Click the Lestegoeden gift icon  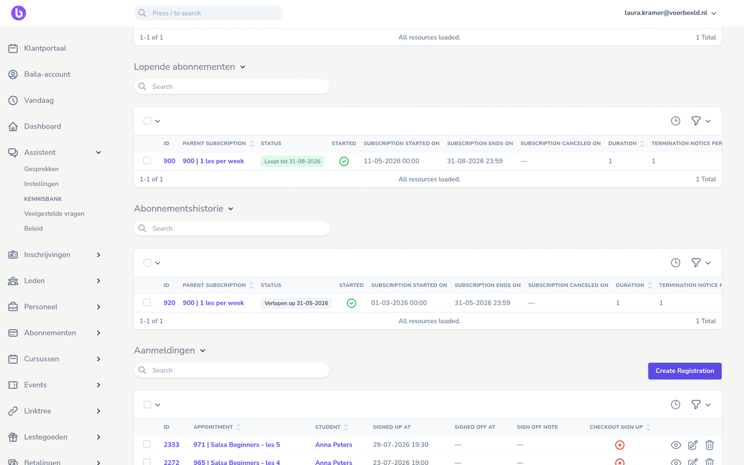click(13, 437)
